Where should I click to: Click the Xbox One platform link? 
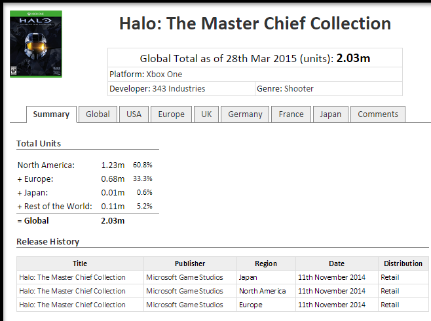coord(164,75)
